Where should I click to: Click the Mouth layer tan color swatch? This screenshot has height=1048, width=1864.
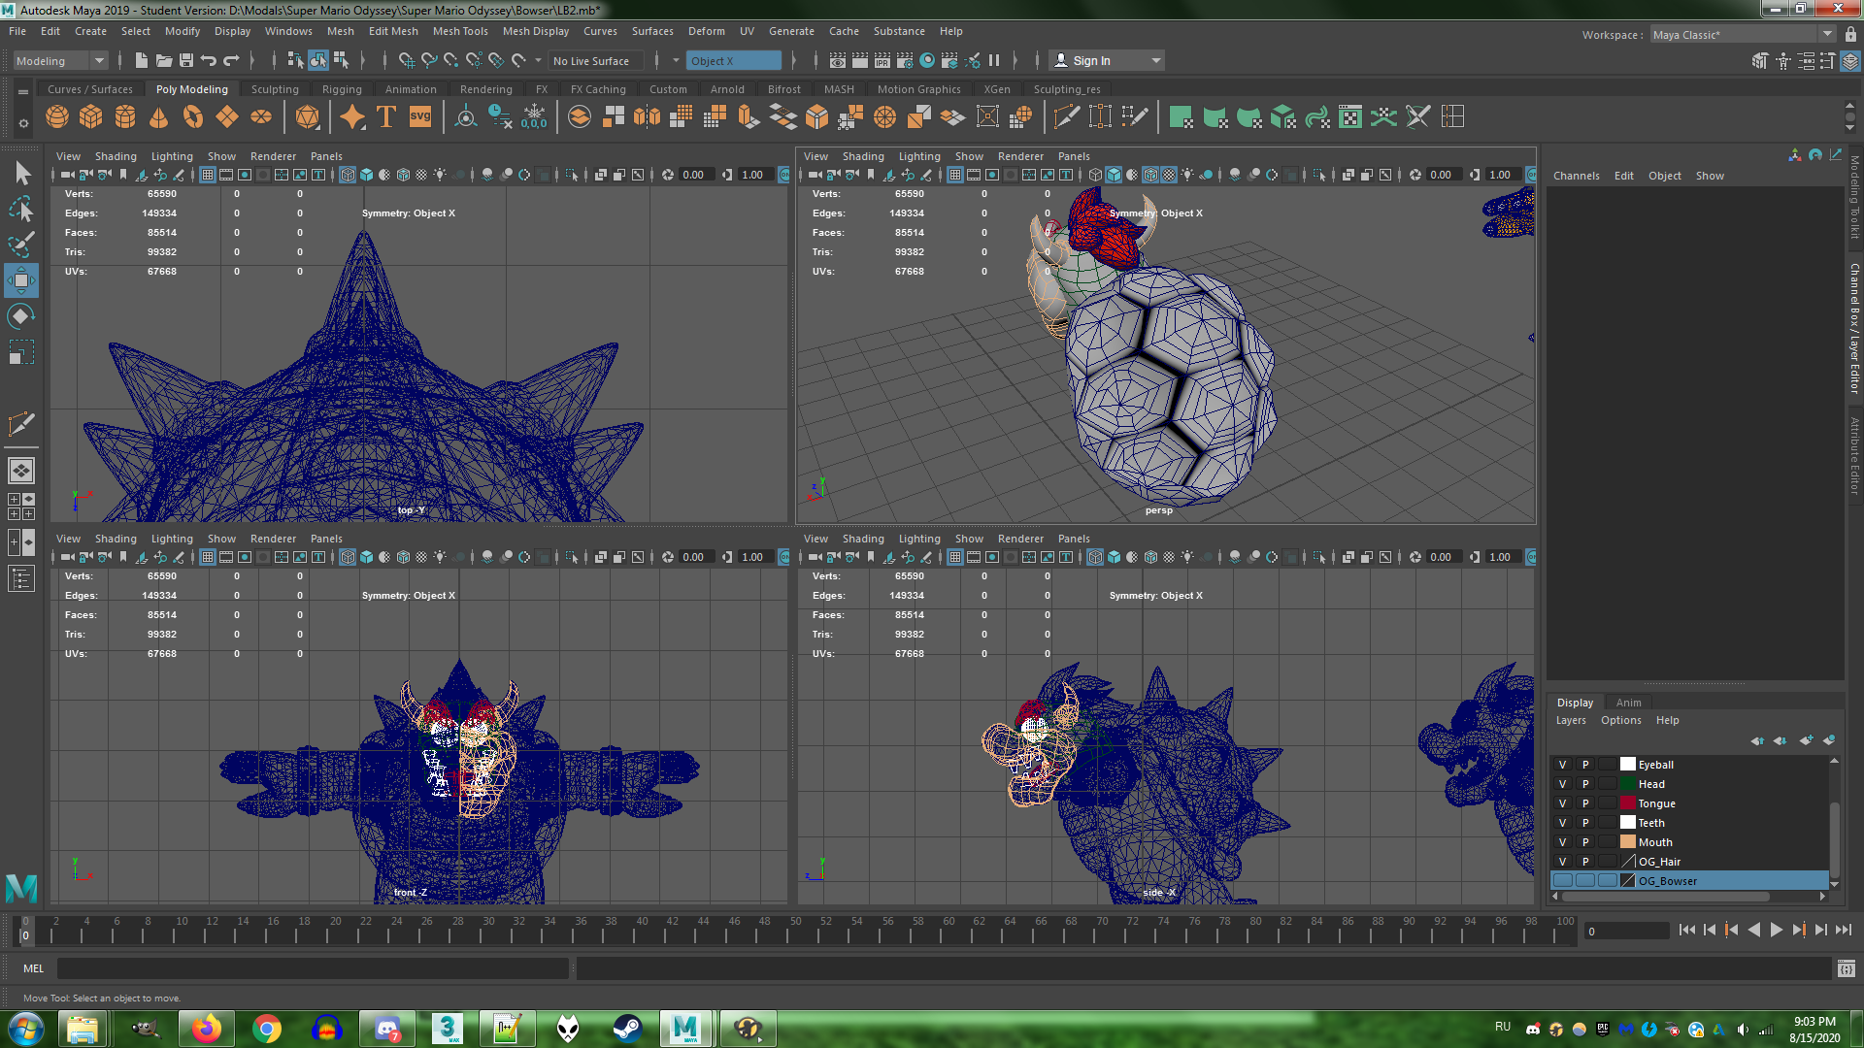(x=1628, y=842)
